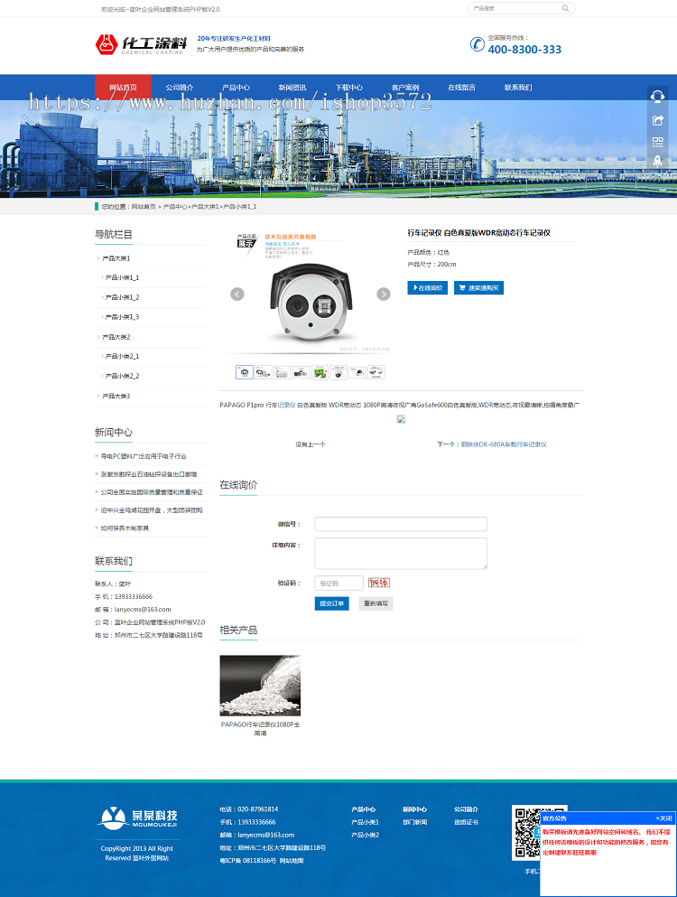The height and width of the screenshot is (897, 677).
Task: Open next product link DK-680A
Action: (504, 444)
